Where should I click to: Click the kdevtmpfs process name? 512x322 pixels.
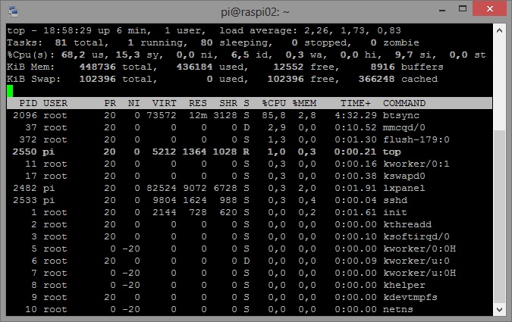click(x=410, y=297)
